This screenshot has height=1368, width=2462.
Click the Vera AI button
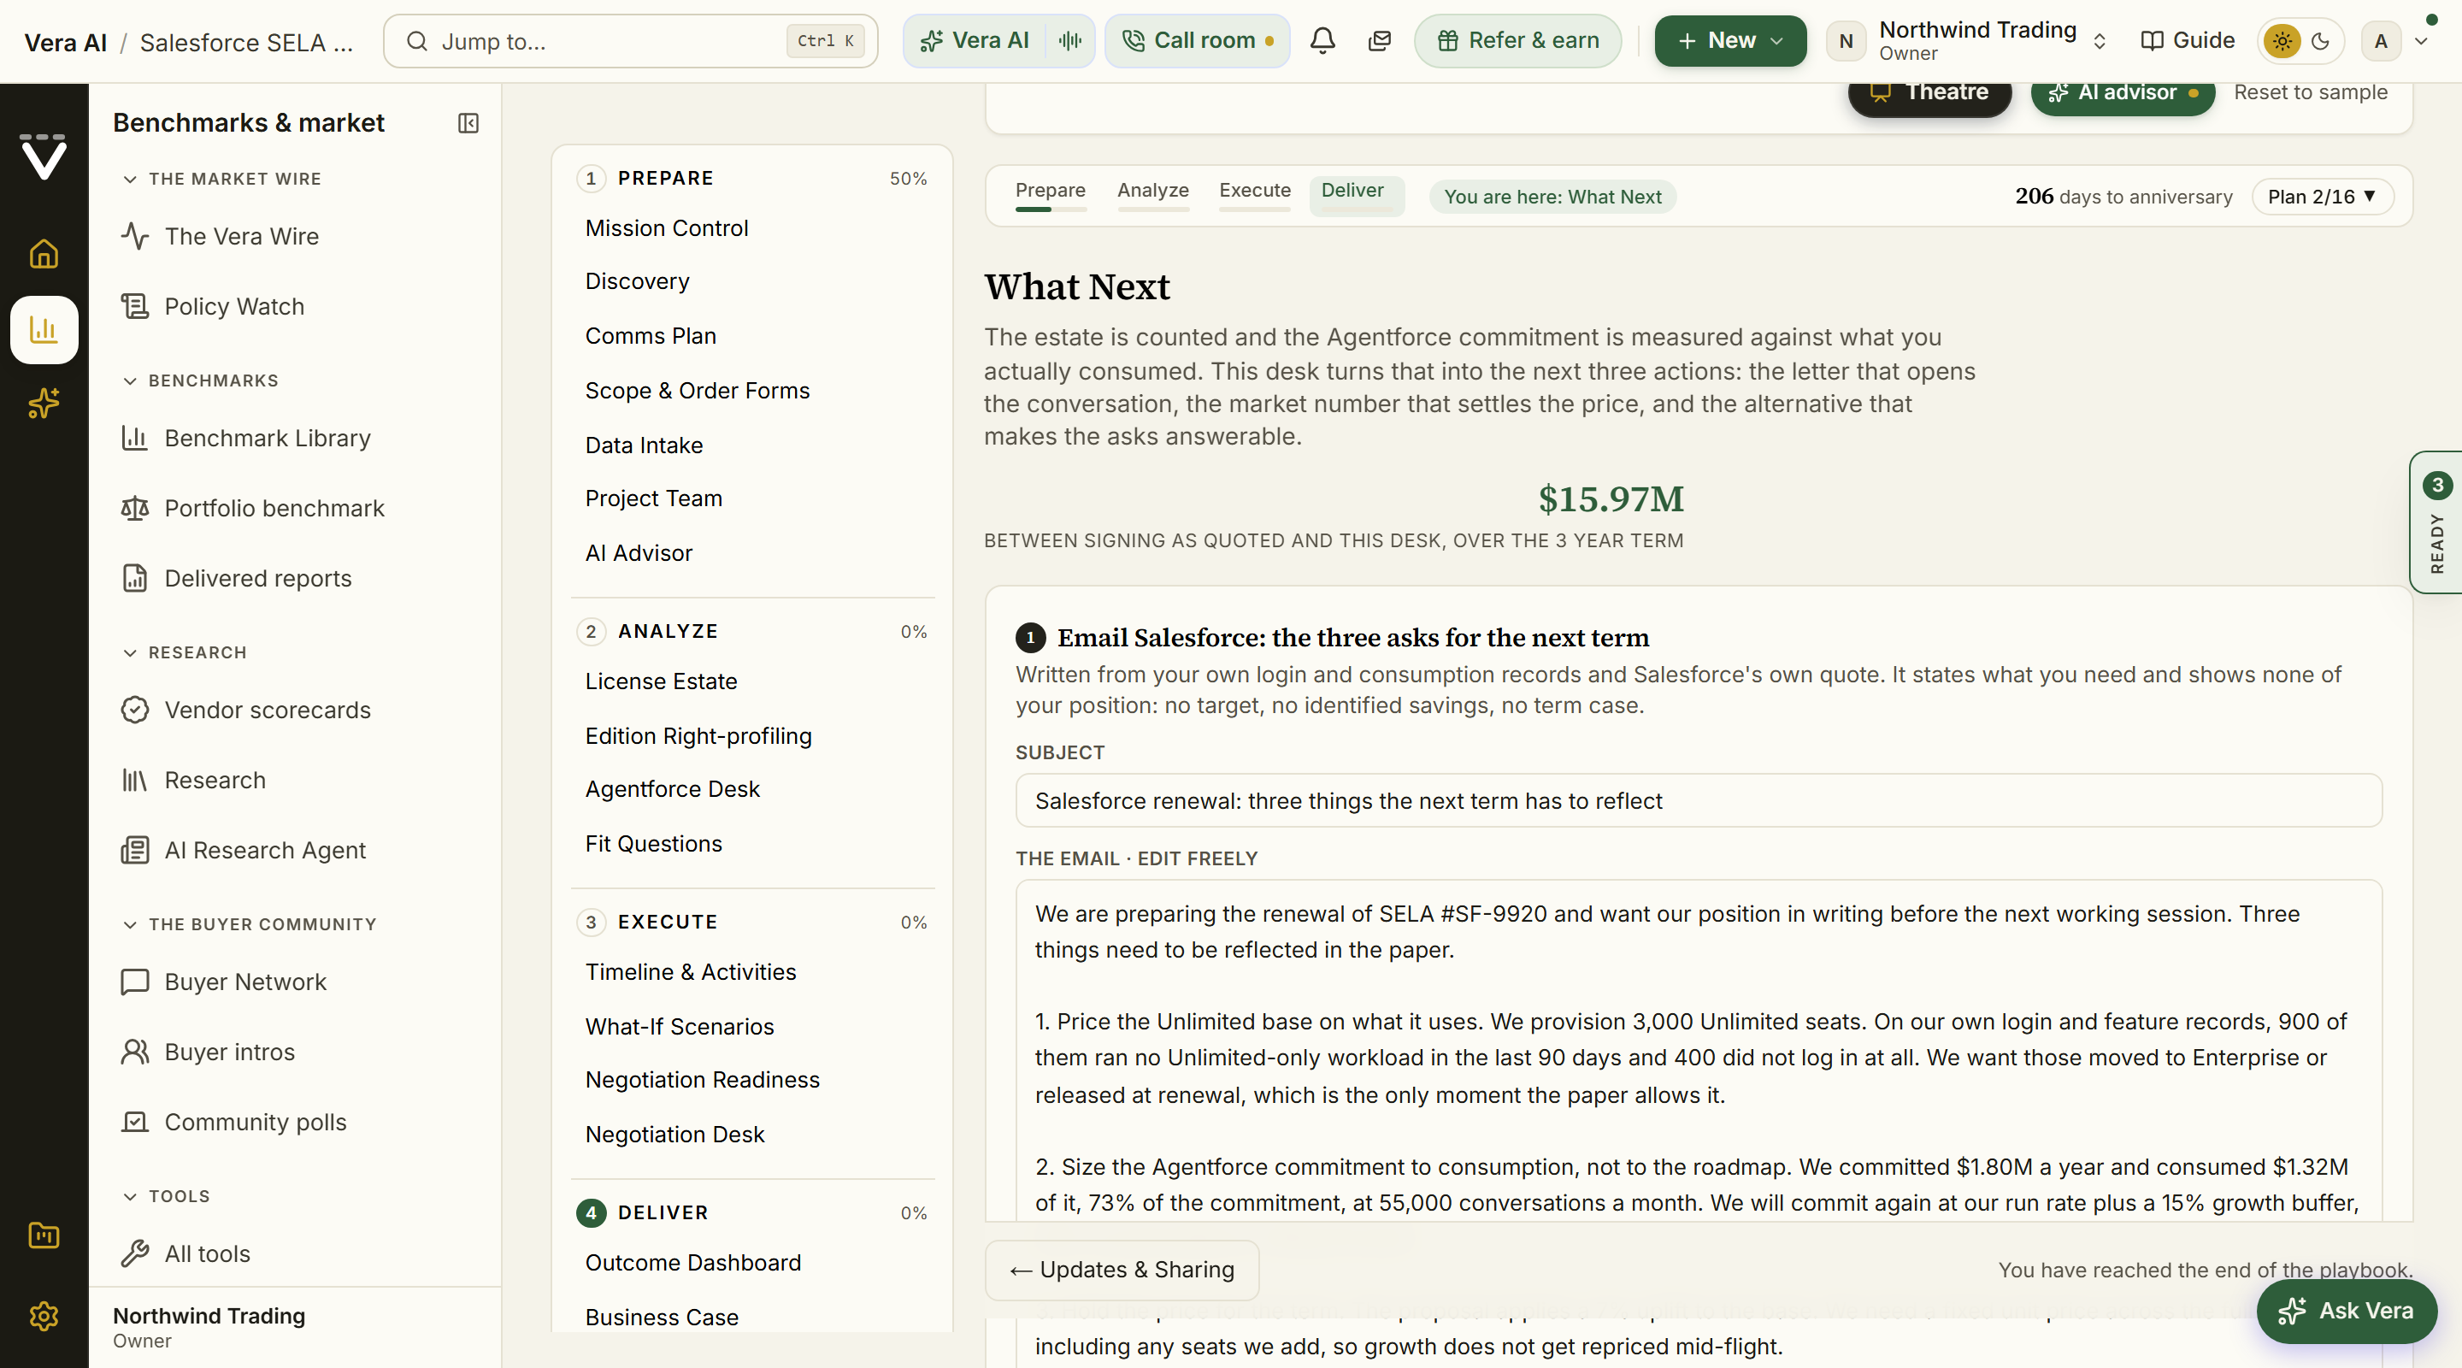[975, 40]
